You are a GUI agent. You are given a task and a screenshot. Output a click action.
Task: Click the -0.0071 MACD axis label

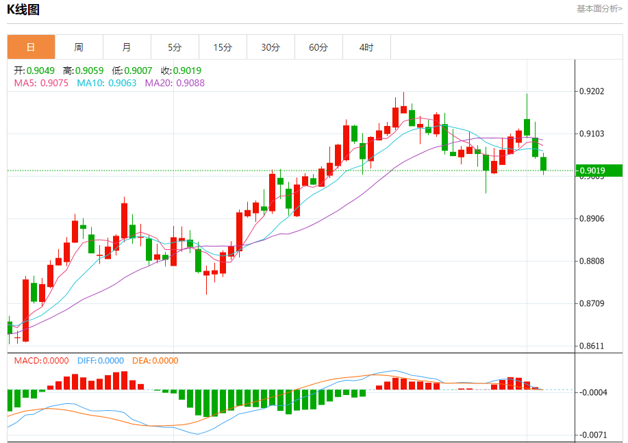click(593, 435)
